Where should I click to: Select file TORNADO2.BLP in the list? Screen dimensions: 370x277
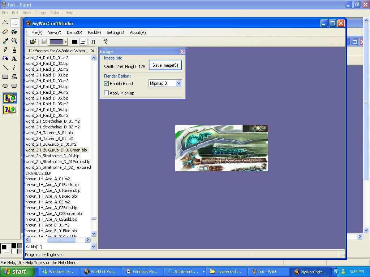click(38, 173)
